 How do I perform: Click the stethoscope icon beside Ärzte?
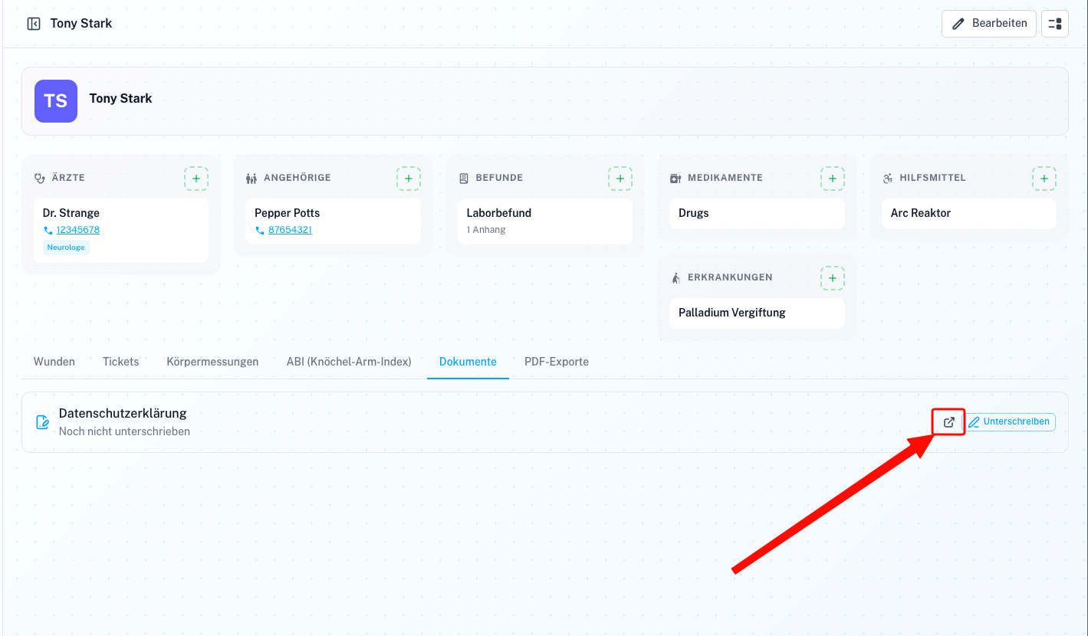pos(40,178)
